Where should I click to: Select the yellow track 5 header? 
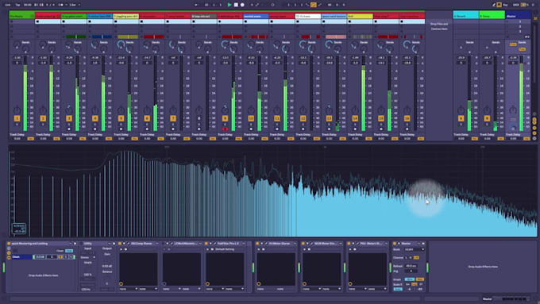[x=126, y=16]
